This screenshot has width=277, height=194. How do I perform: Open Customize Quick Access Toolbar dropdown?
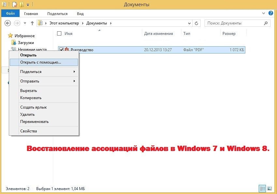click(x=28, y=5)
